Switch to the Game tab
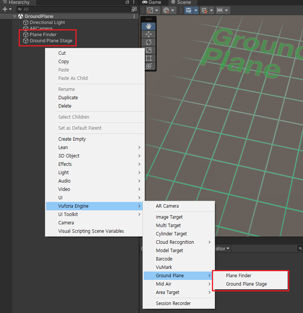This screenshot has width=303, height=313. [152, 2]
